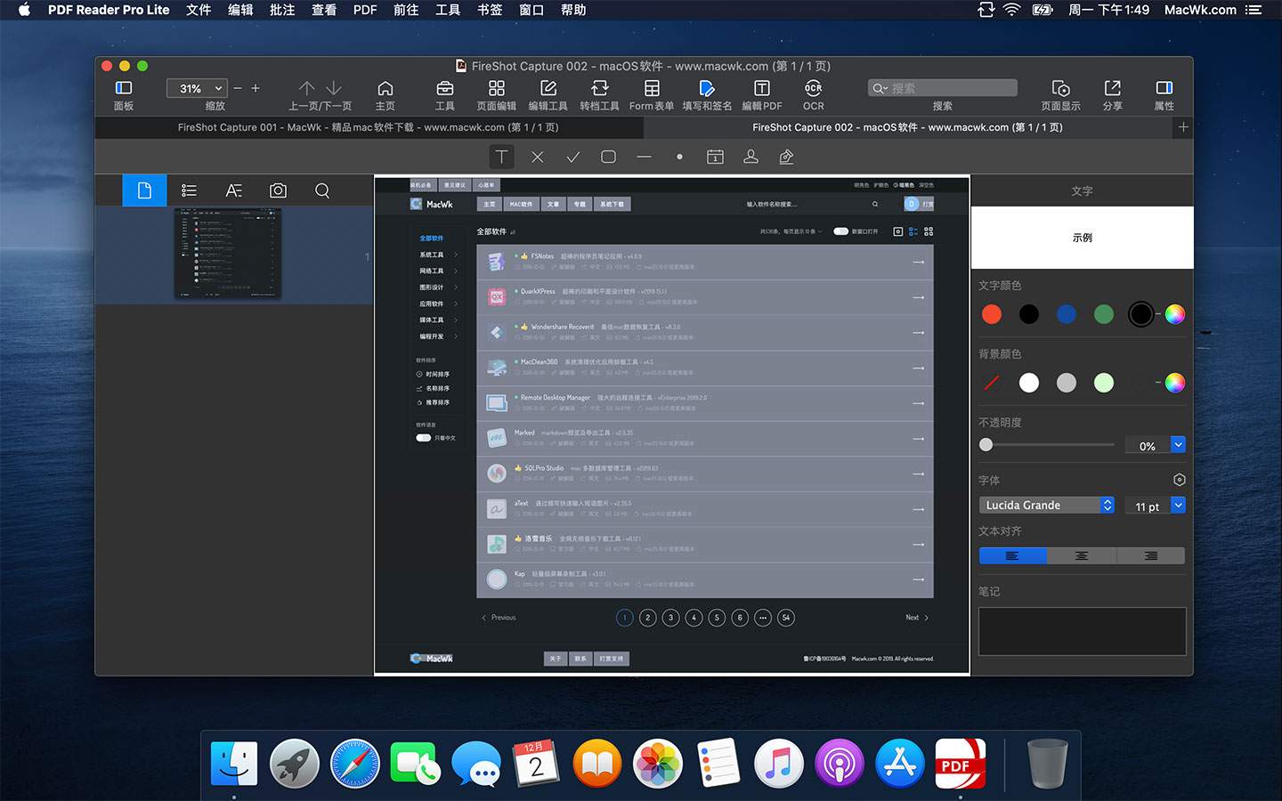This screenshot has width=1282, height=801.
Task: Add a new tab with plus button
Action: coord(1183,127)
